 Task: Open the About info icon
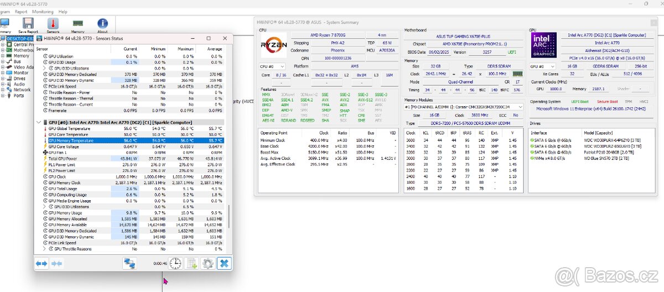coord(102,25)
